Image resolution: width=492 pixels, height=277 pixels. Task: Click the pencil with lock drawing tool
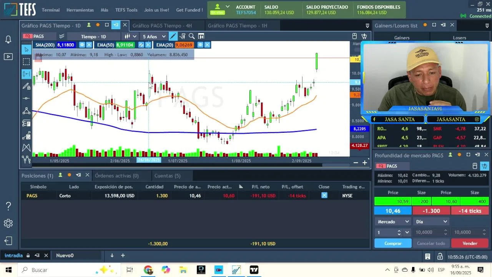click(26, 86)
